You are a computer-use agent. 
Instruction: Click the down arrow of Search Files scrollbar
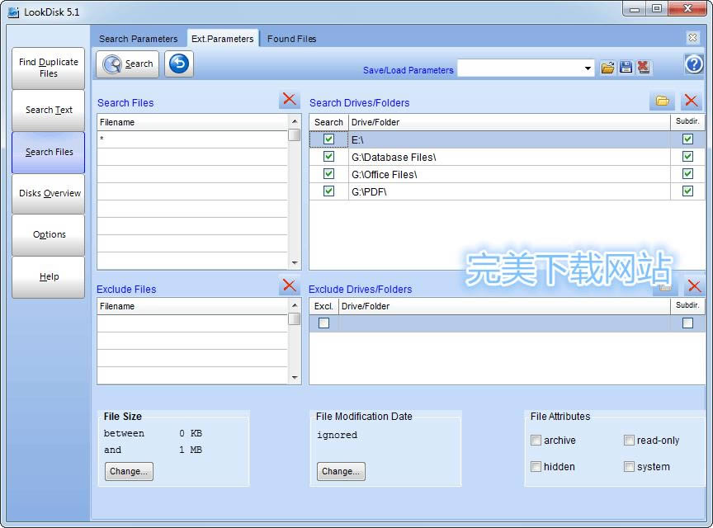point(295,263)
